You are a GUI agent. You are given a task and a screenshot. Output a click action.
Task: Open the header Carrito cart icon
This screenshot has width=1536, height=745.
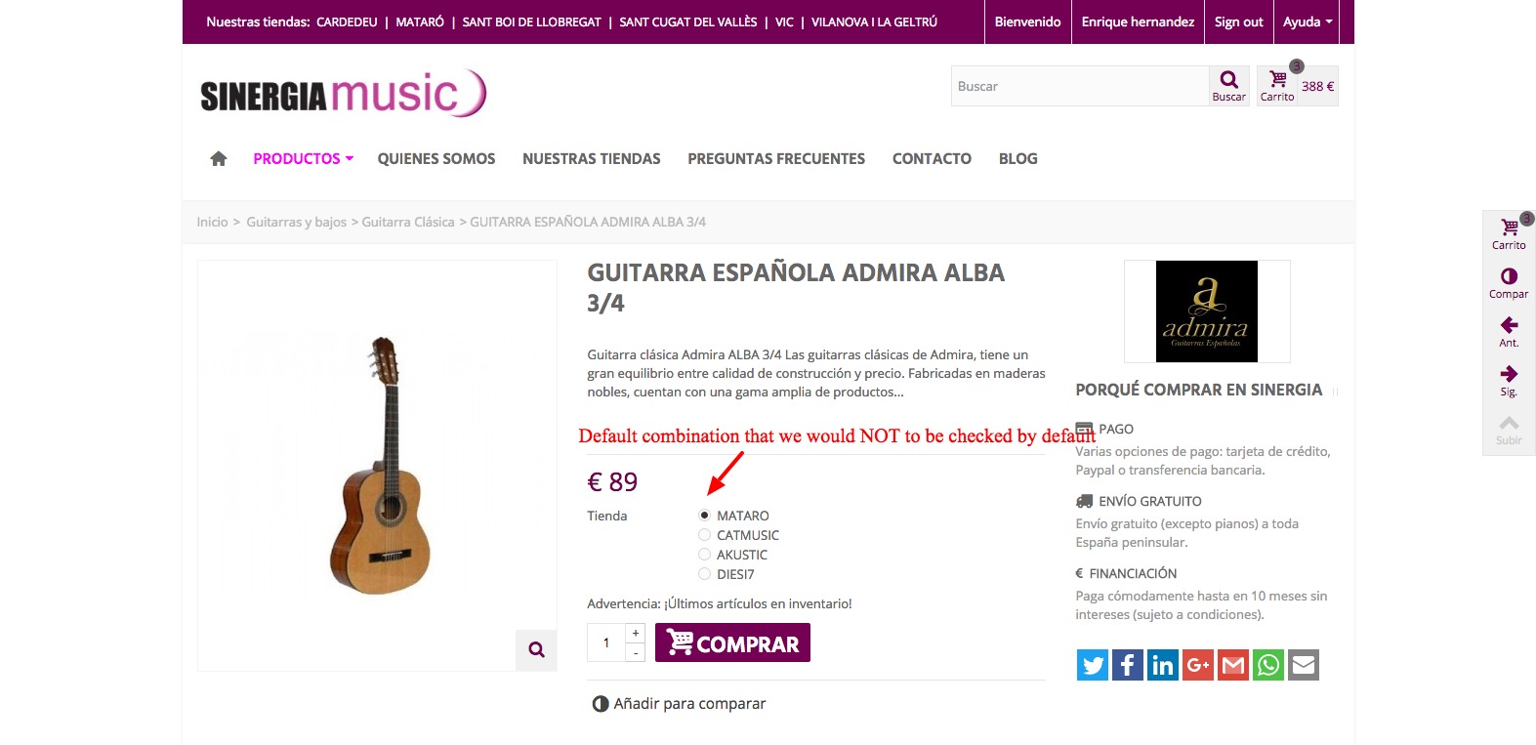[1277, 86]
